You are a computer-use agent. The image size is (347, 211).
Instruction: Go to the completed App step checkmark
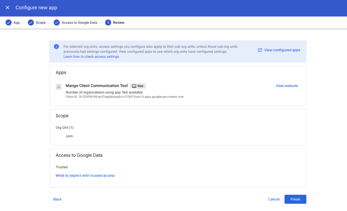tap(8, 23)
